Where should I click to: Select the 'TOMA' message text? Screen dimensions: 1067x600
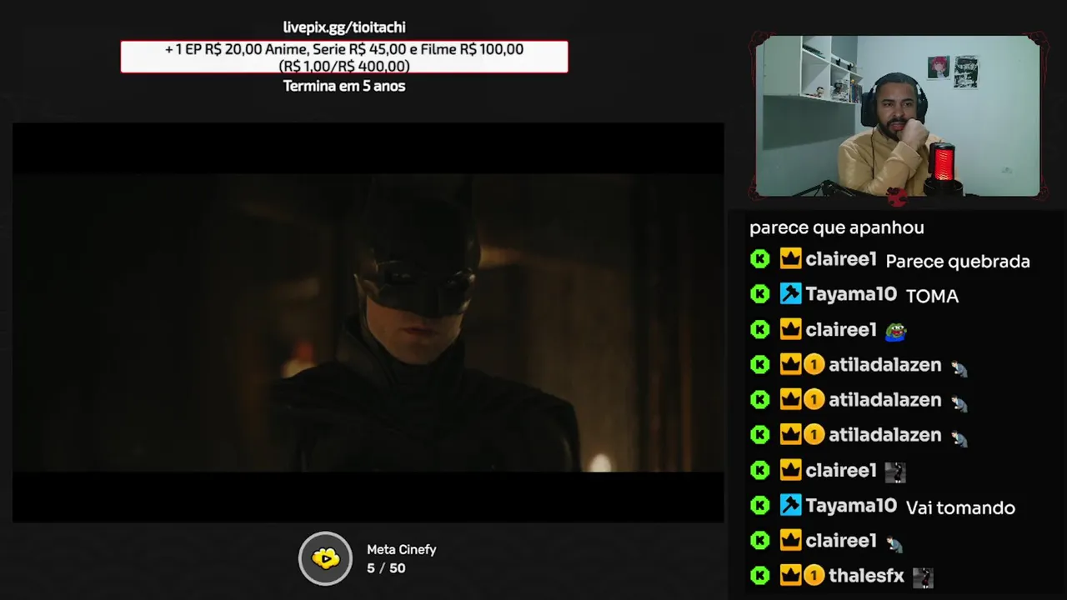pyautogui.click(x=932, y=296)
